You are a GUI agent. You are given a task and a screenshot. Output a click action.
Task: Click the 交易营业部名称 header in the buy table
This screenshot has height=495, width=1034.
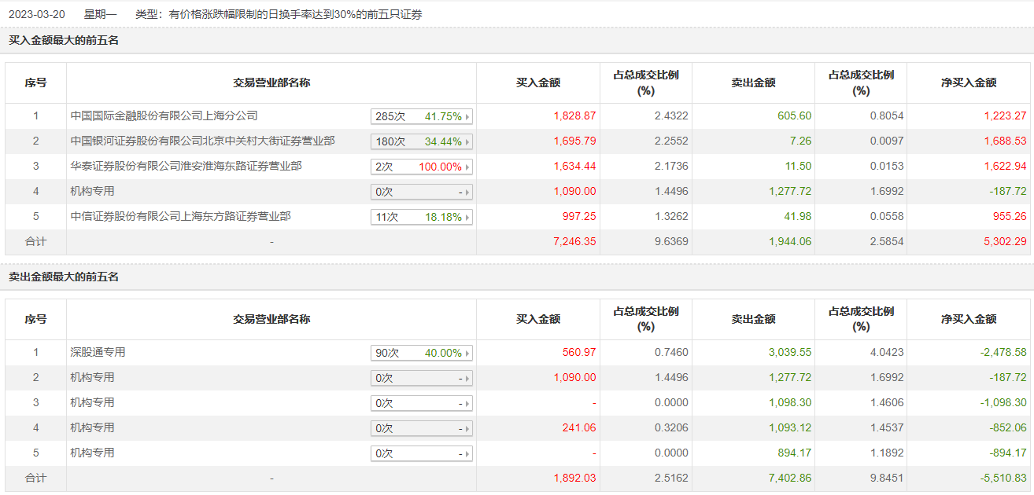[271, 82]
